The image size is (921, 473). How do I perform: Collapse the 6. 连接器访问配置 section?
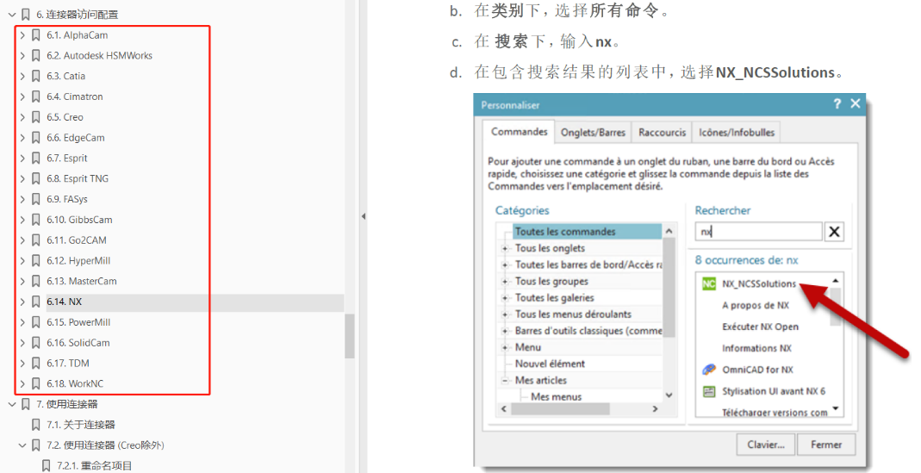coord(12,14)
